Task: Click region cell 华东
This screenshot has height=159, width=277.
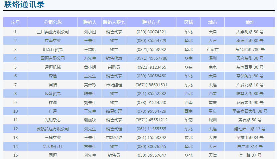Action: coord(188,67)
